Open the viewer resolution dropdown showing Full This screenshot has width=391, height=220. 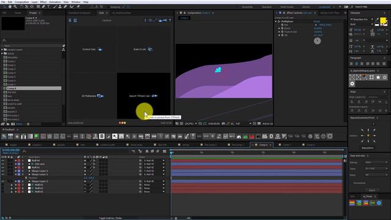(243, 123)
